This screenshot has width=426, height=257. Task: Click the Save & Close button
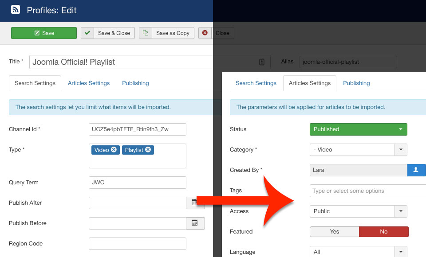[107, 33]
